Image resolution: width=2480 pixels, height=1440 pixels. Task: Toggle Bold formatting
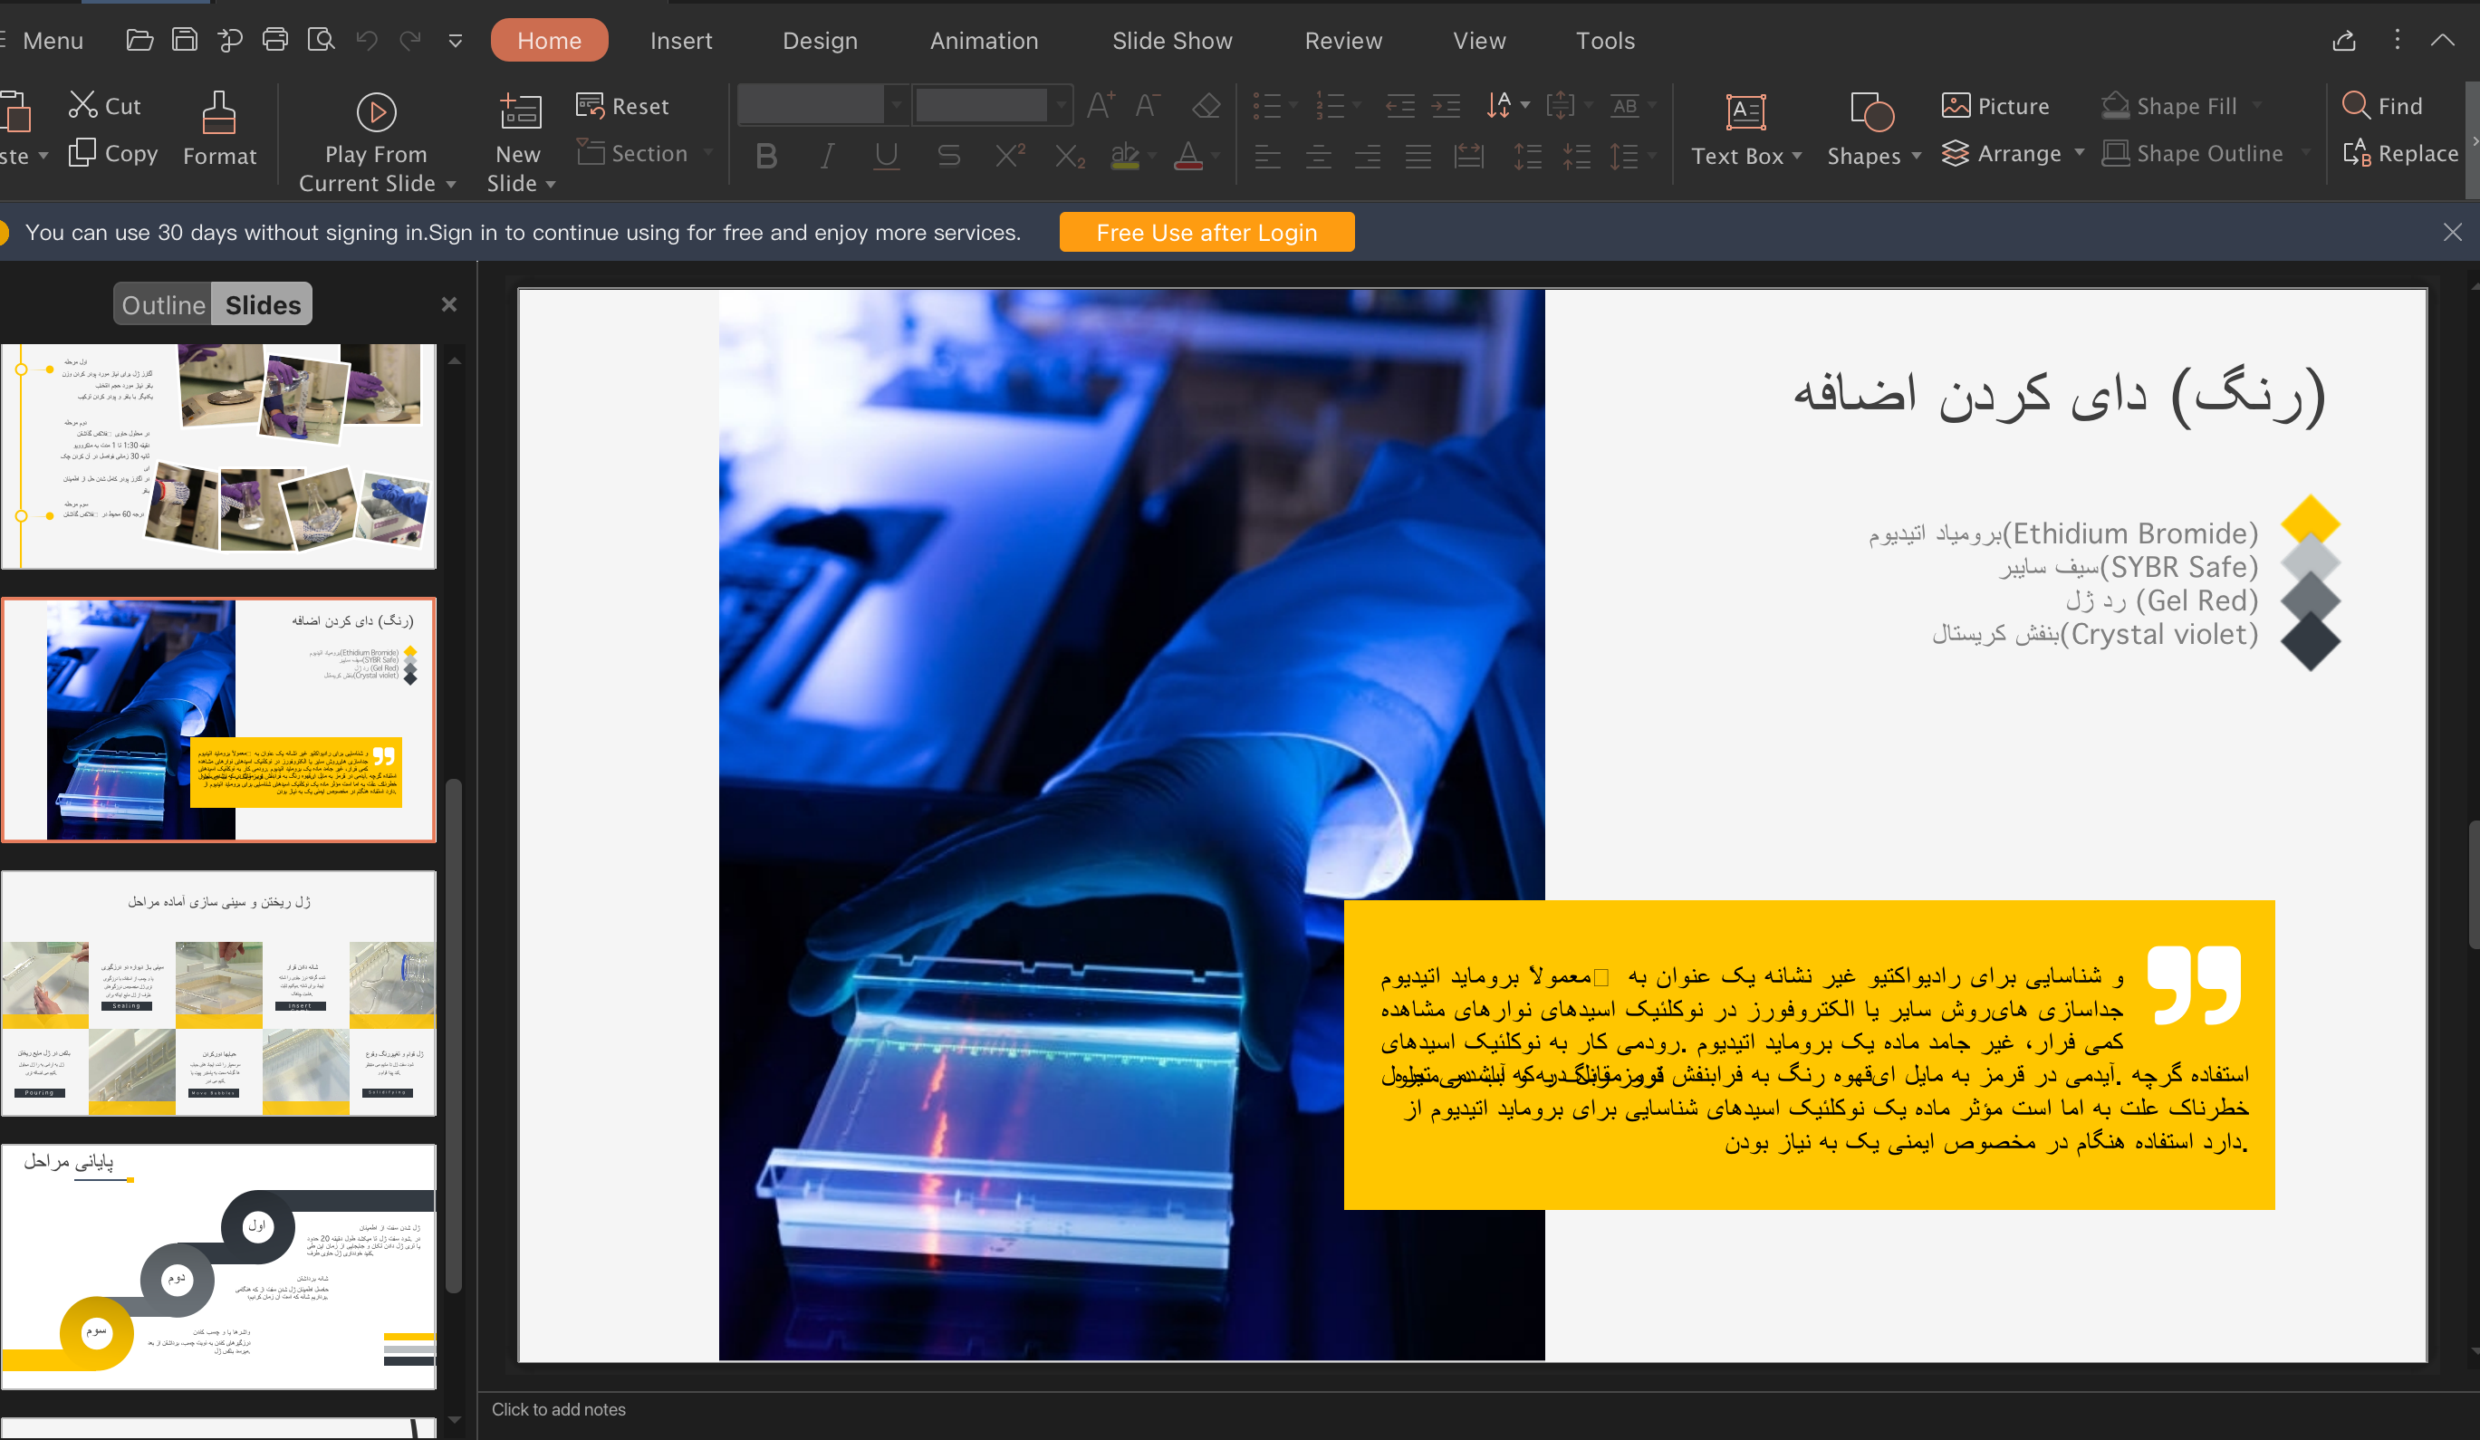765,156
